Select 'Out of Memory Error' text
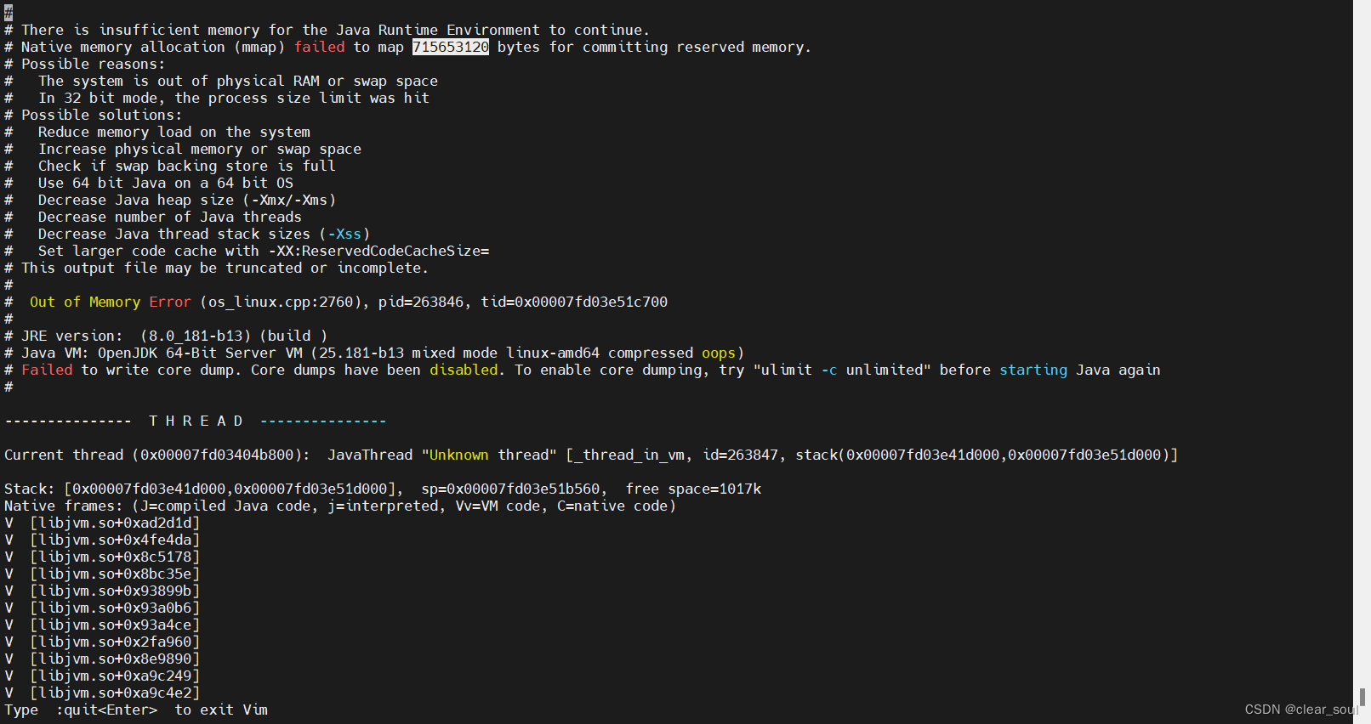Image resolution: width=1371 pixels, height=724 pixels. coord(111,302)
